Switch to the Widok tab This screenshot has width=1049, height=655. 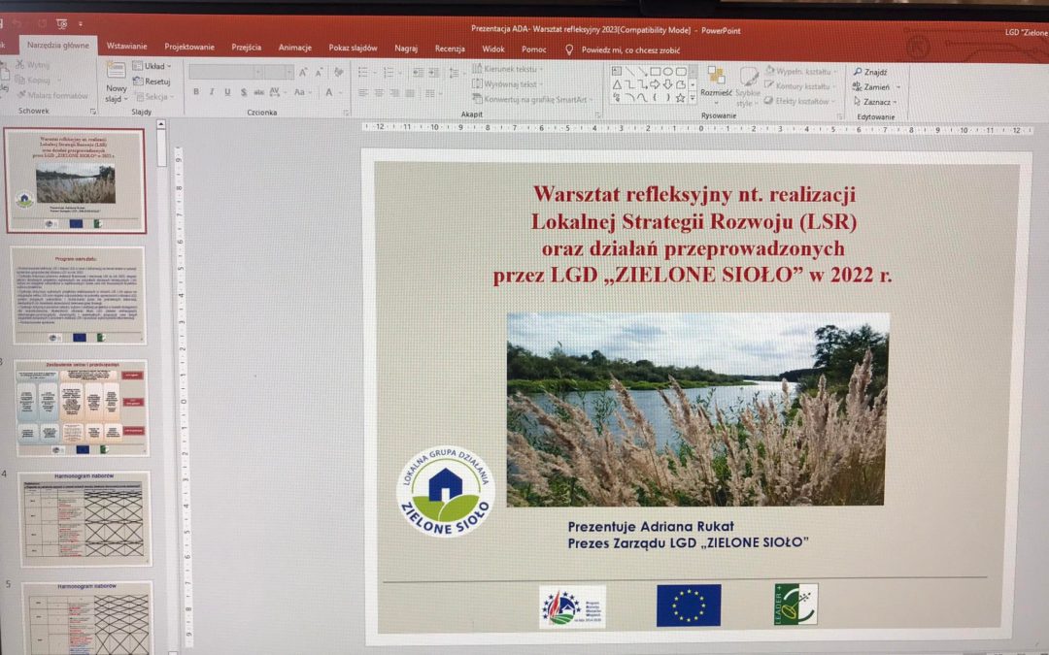point(493,49)
